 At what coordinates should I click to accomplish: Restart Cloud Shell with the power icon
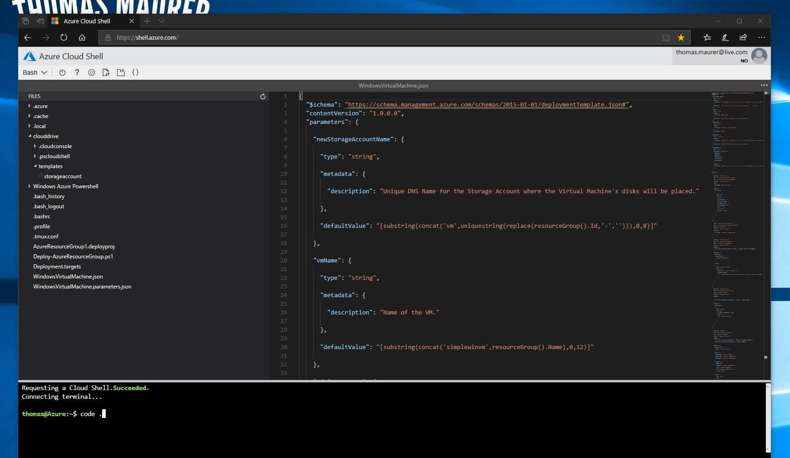pyautogui.click(x=62, y=72)
